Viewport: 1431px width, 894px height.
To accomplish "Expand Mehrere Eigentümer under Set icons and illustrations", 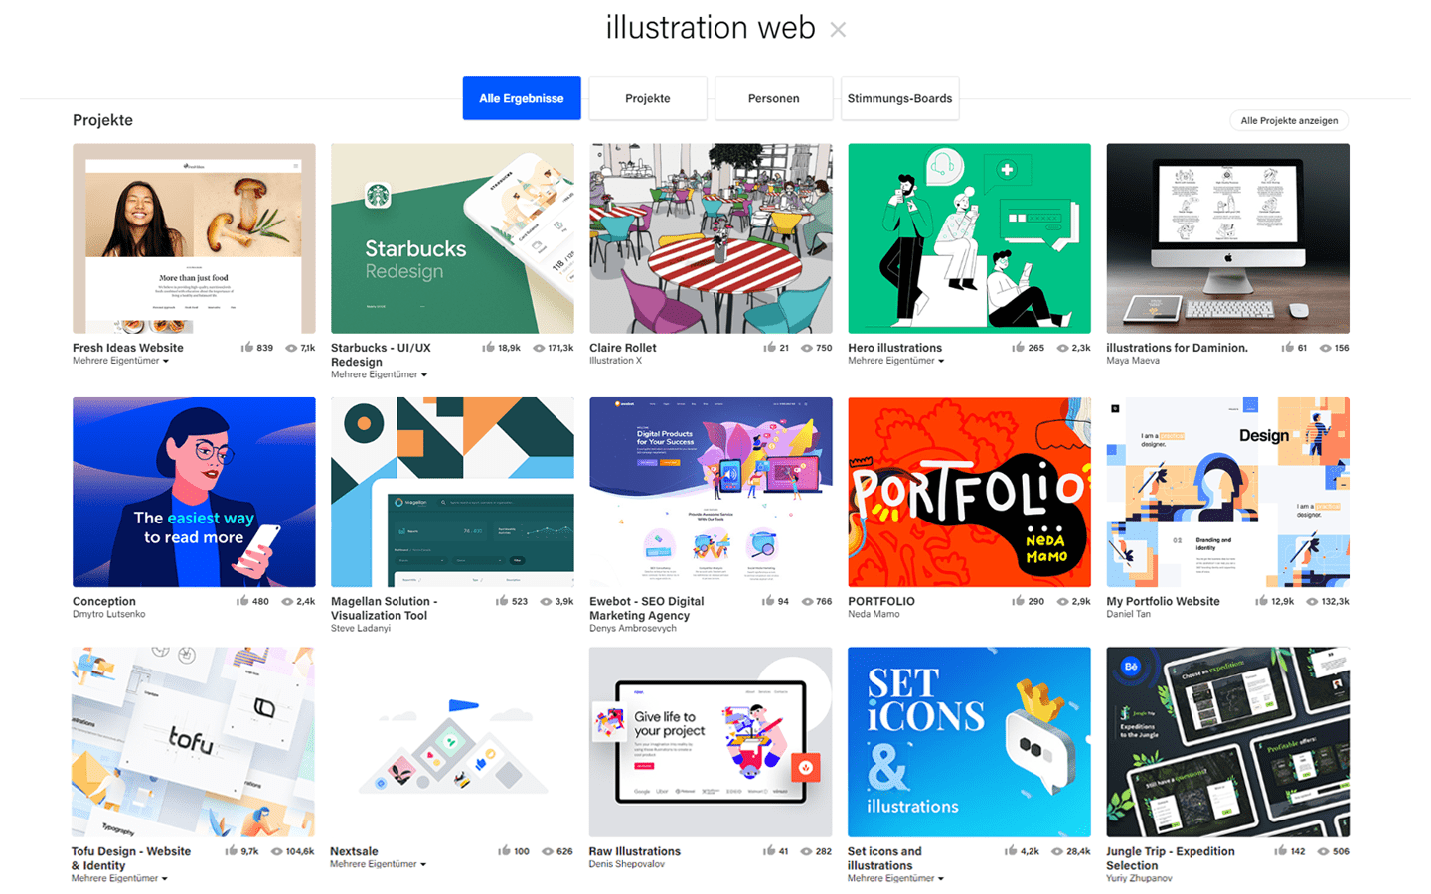I will click(x=895, y=878).
